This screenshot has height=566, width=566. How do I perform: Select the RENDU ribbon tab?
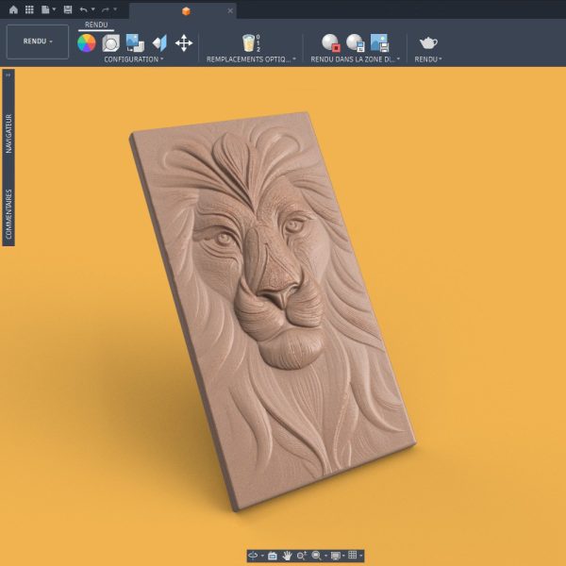click(x=96, y=25)
